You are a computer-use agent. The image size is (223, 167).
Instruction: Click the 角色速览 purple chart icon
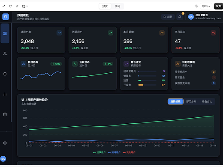point(126,64)
